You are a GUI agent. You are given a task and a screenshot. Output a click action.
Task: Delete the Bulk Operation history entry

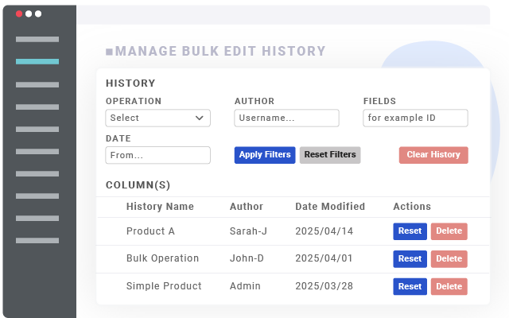coord(449,259)
